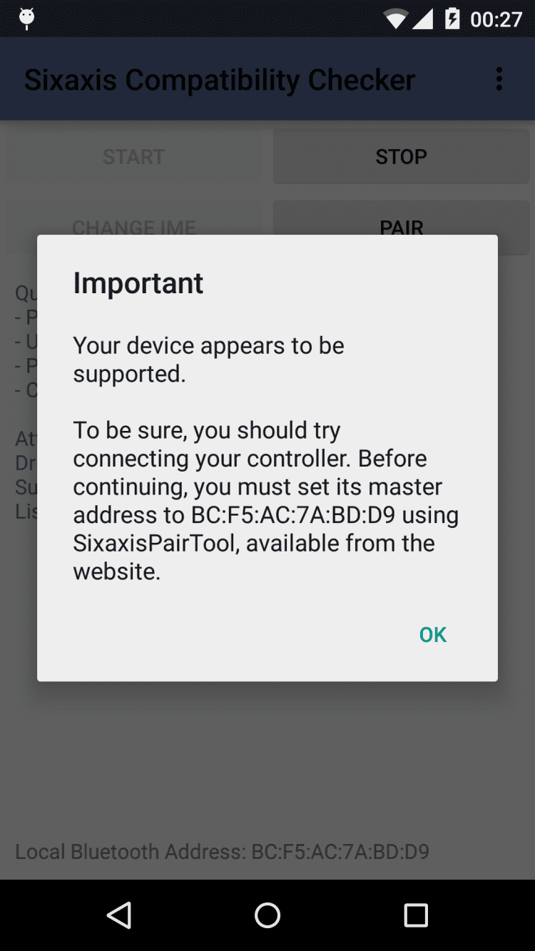The height and width of the screenshot is (951, 535).
Task: Tap the Sixaxis Compatibility Checker title
Action: click(x=220, y=80)
